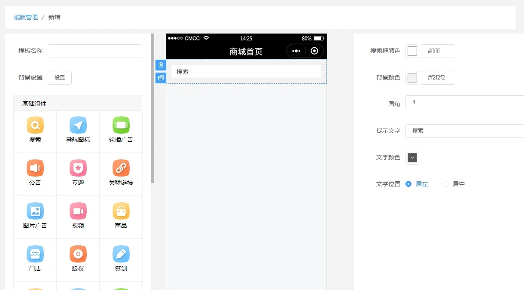Viewport: 524px width, 290px height.
Task: Add the 图片广告 image ad component
Action: click(x=35, y=217)
